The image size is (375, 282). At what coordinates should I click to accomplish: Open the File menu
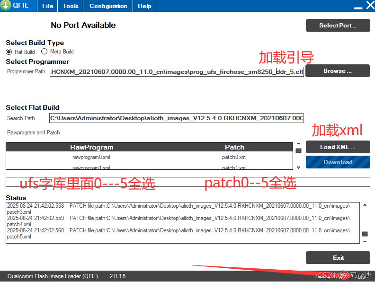[x=48, y=6]
